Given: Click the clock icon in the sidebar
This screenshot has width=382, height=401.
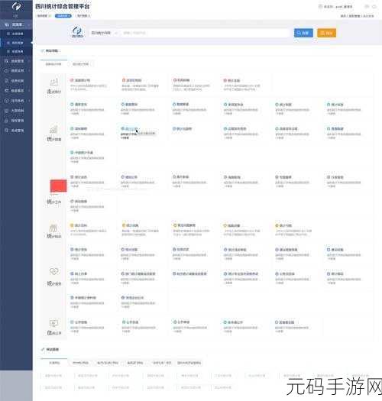Looking at the screenshot, I should click(7, 101).
